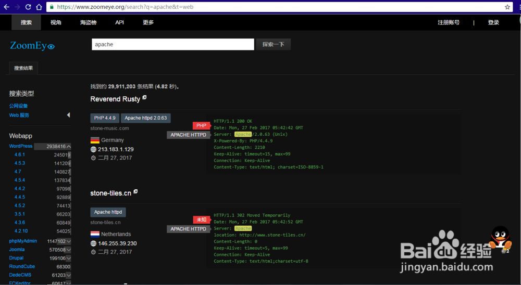Viewport: 521px width, 285px height.
Task: Click the ZoomEye logo
Action: tap(32, 45)
